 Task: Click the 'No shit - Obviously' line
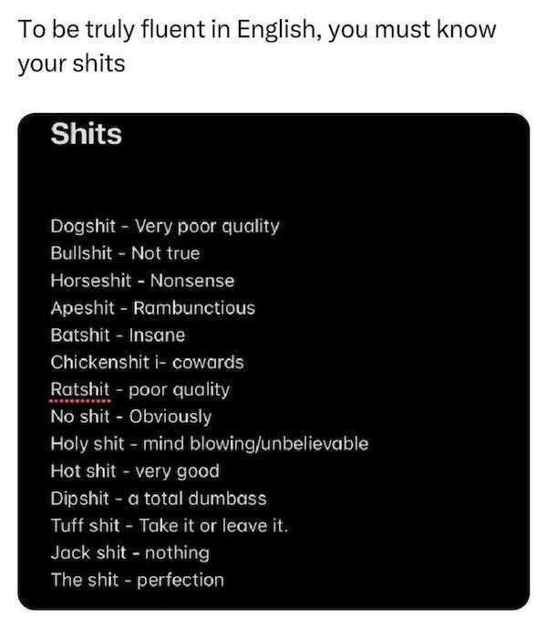[131, 417]
